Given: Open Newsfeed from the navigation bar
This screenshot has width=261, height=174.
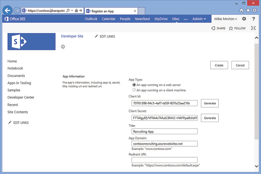Looking at the screenshot, I should click(142, 19).
